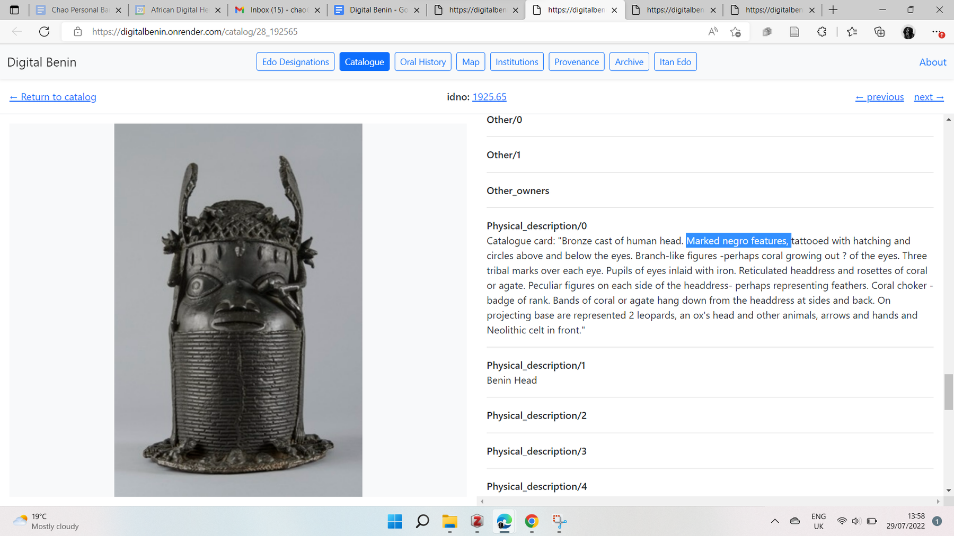Viewport: 954px width, 536px height.
Task: Open the Windows Start menu
Action: (395, 521)
